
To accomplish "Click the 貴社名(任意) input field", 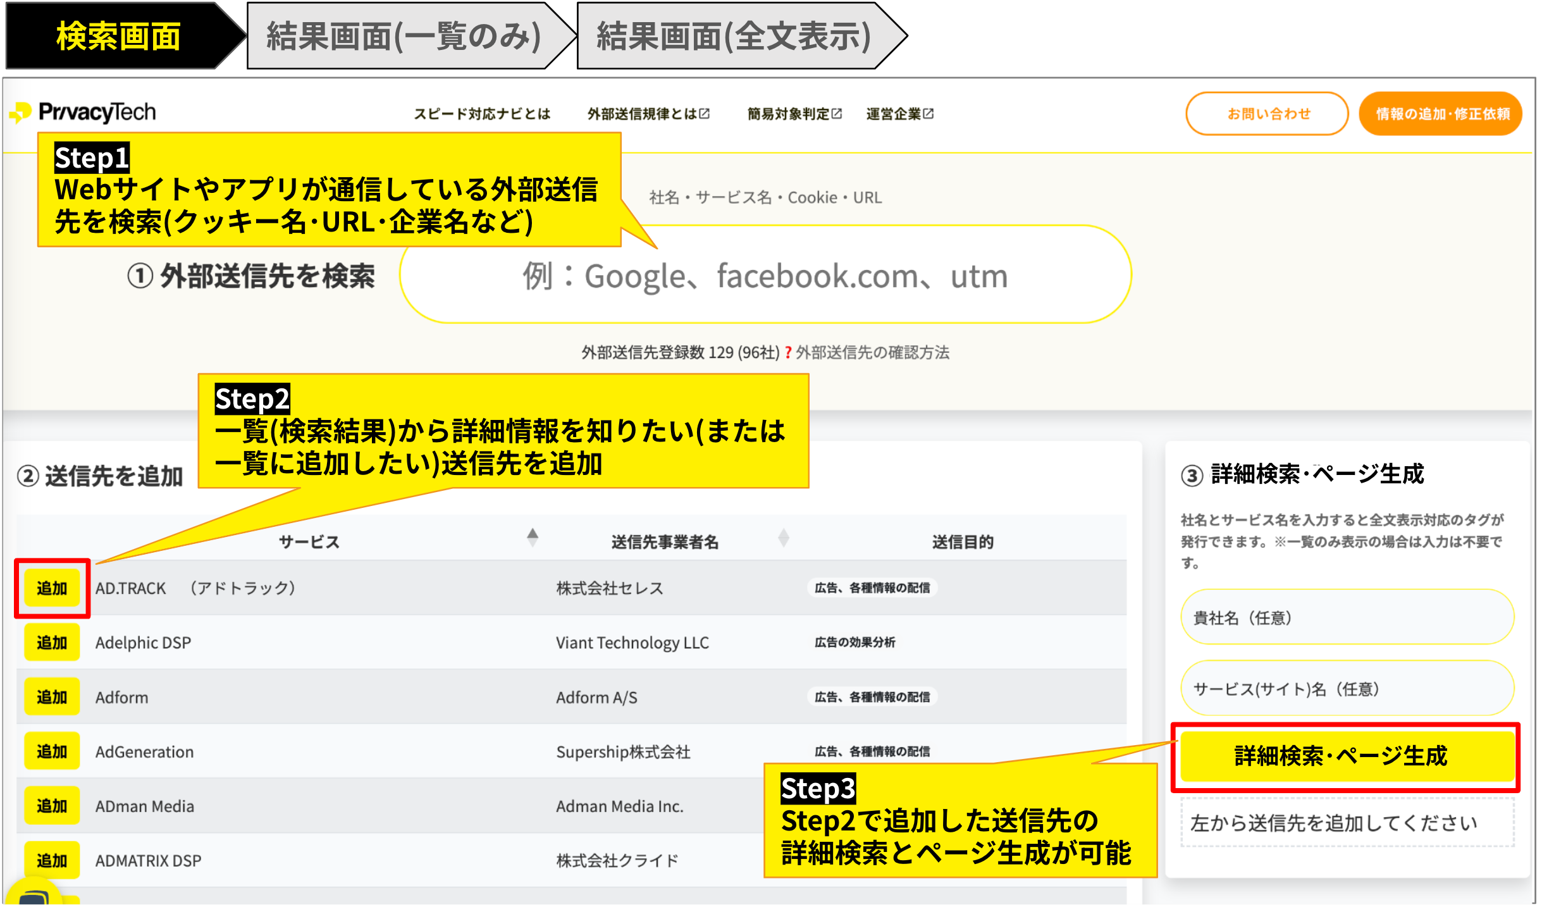I will 1347,617.
